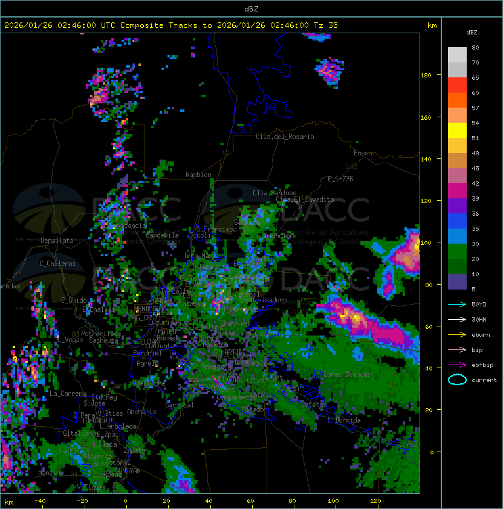The height and width of the screenshot is (509, 503).
Task: Click the yellow eburn arrow legend icon
Action: 457,334
